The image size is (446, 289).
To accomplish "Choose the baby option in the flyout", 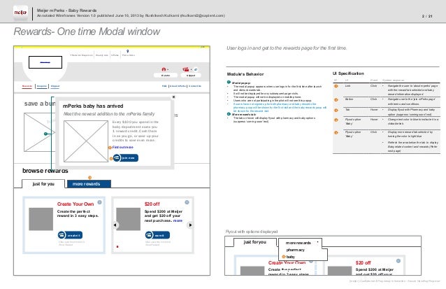I will click(x=291, y=257).
